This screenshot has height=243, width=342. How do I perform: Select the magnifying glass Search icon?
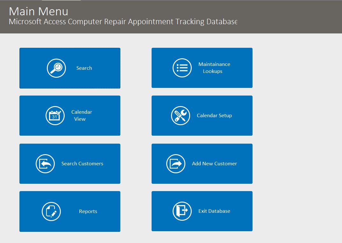click(56, 68)
